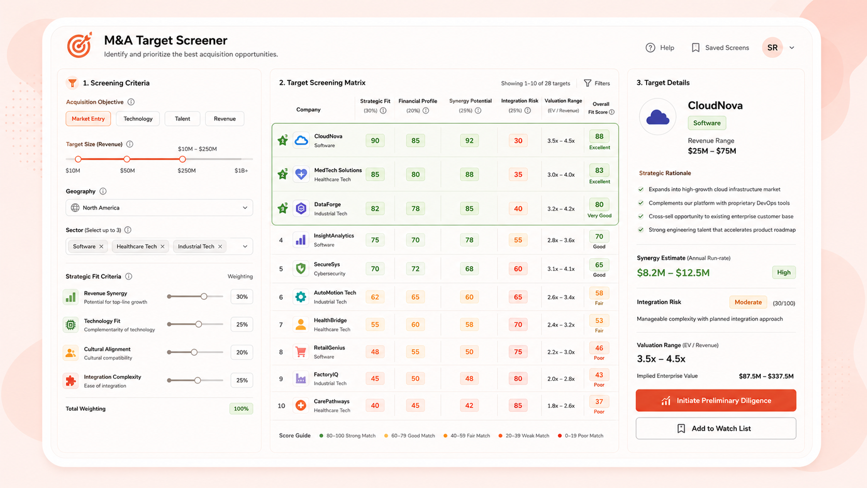The width and height of the screenshot is (867, 488).
Task: Click Add to Watch List button
Action: 716,428
